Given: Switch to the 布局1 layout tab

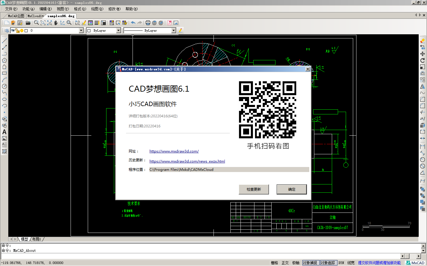Looking at the screenshot, I should pyautogui.click(x=36, y=239).
